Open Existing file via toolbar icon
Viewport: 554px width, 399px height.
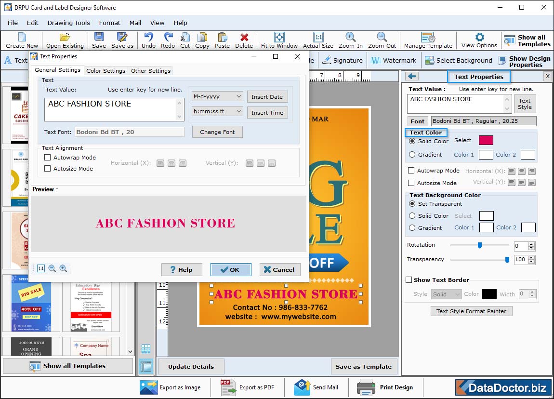click(65, 40)
